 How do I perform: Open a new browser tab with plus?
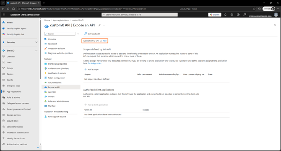44,3
